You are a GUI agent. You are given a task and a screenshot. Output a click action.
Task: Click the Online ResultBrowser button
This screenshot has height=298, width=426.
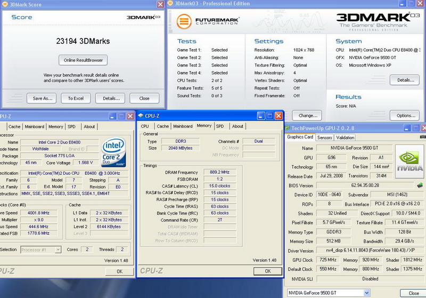pyautogui.click(x=83, y=60)
